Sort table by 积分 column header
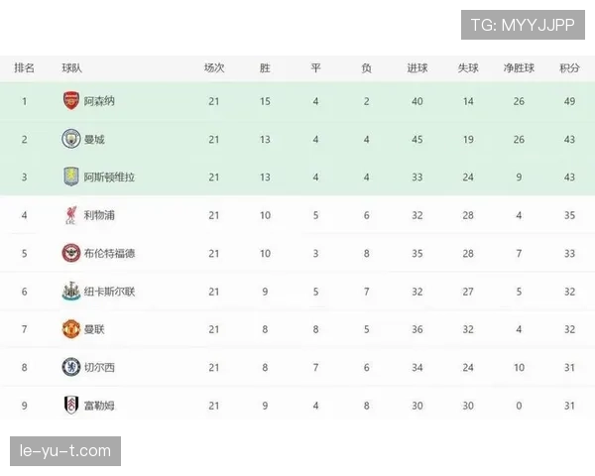Screen dimensions: 595x476 click(x=569, y=68)
